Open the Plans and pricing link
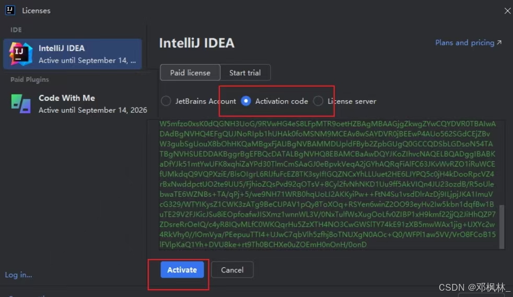 pos(468,42)
